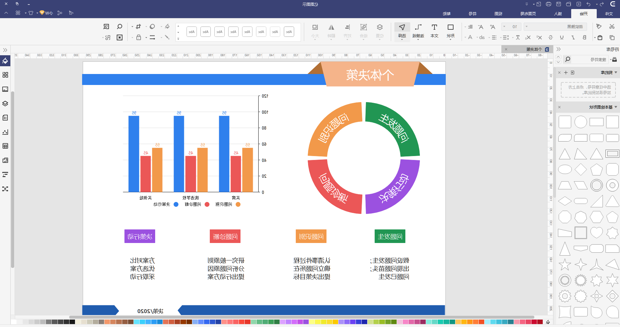Open the line spacing dropdown
Screen dimensions: 620x327
505,37
